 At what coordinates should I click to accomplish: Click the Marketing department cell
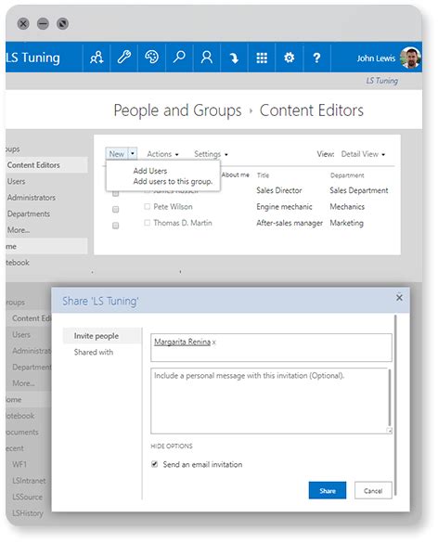(346, 223)
